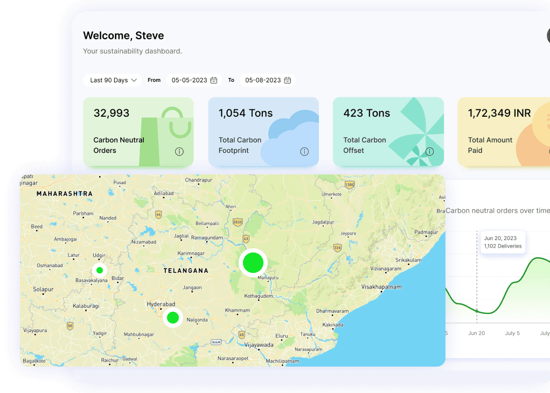Viewport: 550px width, 393px height.
Task: Click highway 326 shield on the map
Action: [x=337, y=248]
